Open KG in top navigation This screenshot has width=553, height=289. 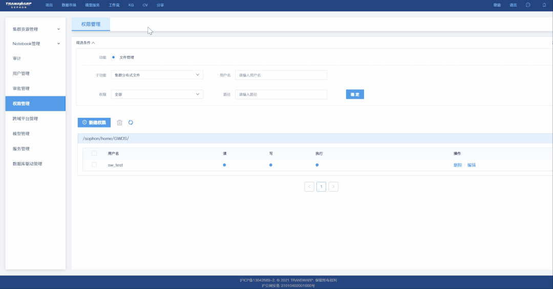click(x=131, y=5)
